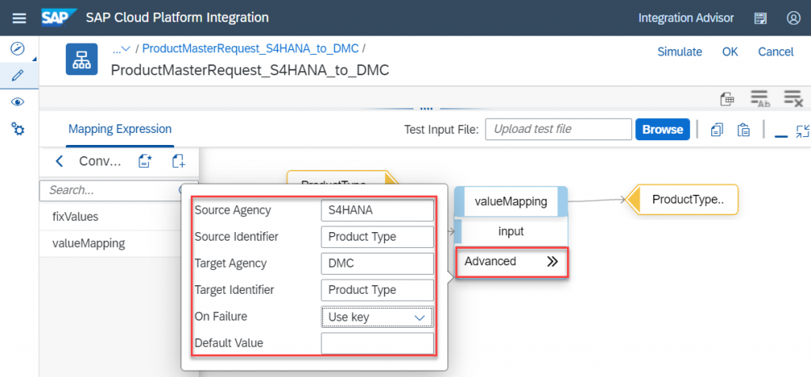The width and height of the screenshot is (811, 377).
Task: Select valueMapping function in the list
Action: pyautogui.click(x=111, y=244)
